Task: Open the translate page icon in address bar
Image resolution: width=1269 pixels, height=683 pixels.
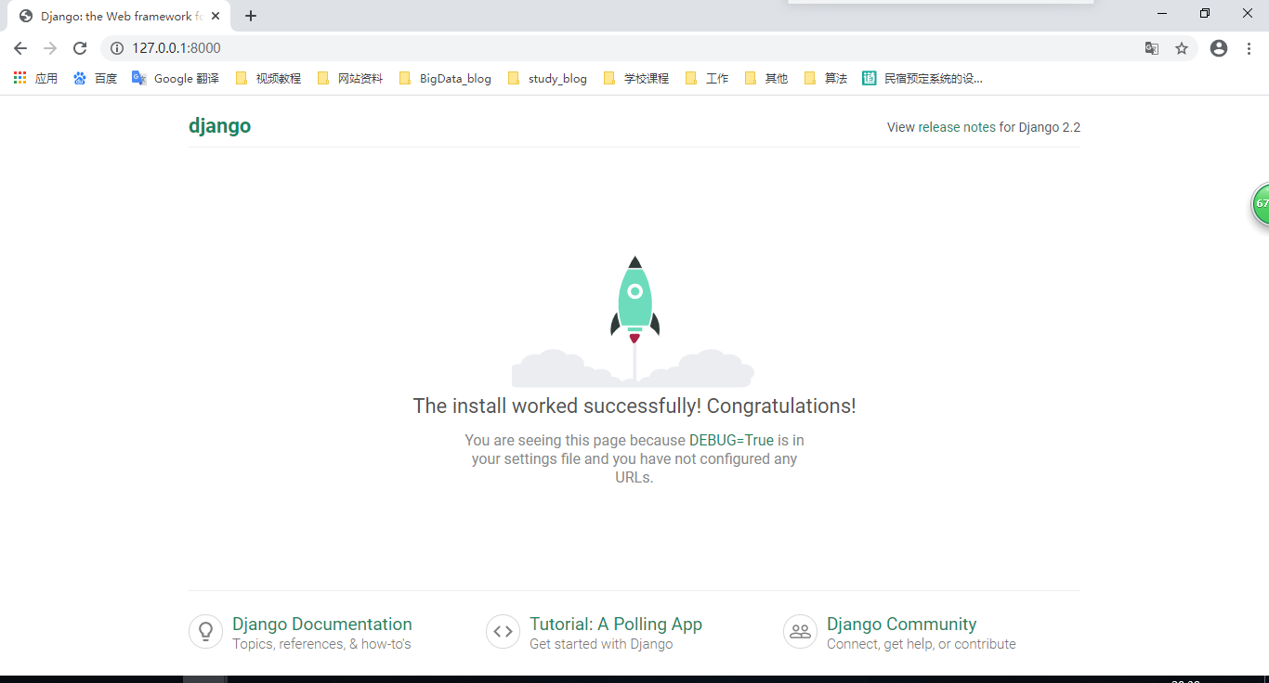Action: pos(1152,48)
